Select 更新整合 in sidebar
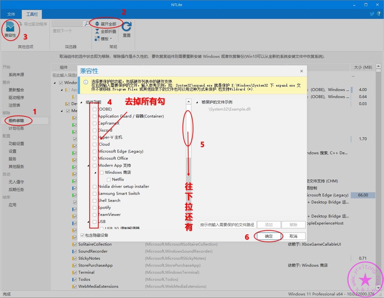Image resolution: width=384 pixels, height=298 pixels. (16, 90)
